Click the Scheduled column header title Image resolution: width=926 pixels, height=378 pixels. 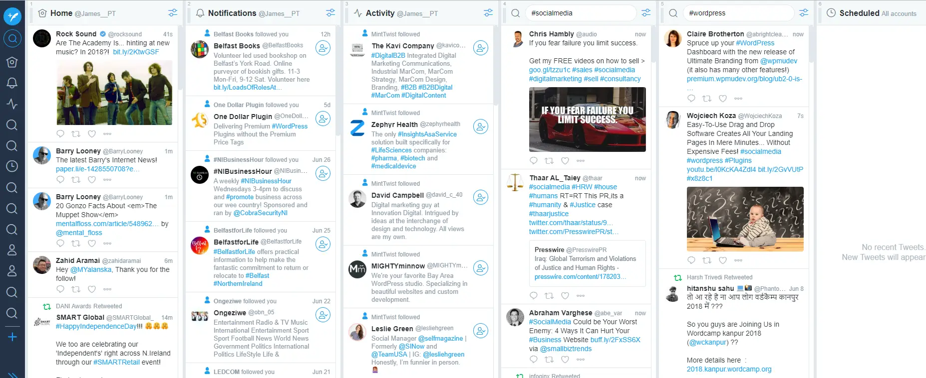860,13
